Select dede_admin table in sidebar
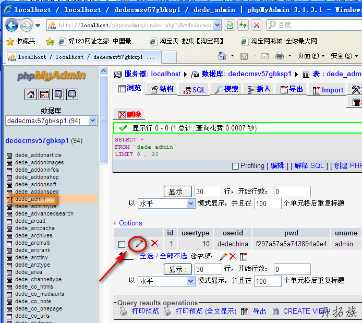362x323 pixels. (x=30, y=199)
